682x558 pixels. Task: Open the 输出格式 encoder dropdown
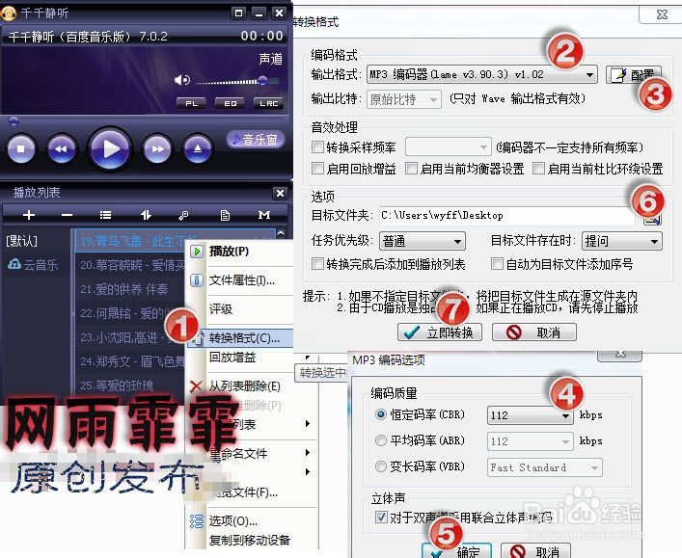[482, 74]
